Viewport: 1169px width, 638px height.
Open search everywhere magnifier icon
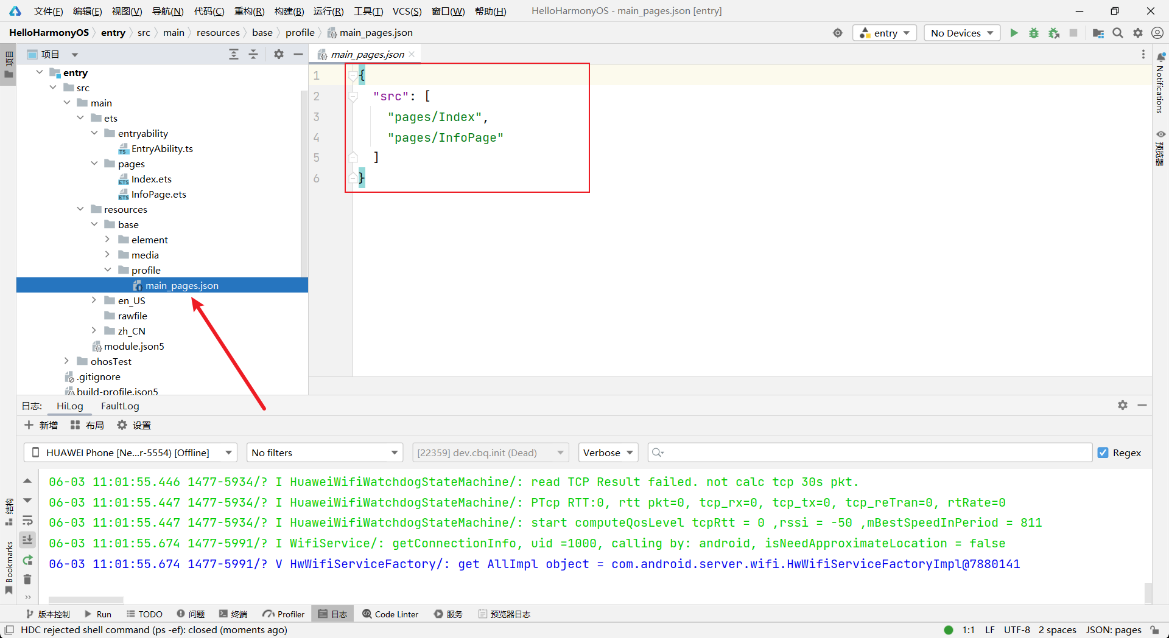point(1118,33)
